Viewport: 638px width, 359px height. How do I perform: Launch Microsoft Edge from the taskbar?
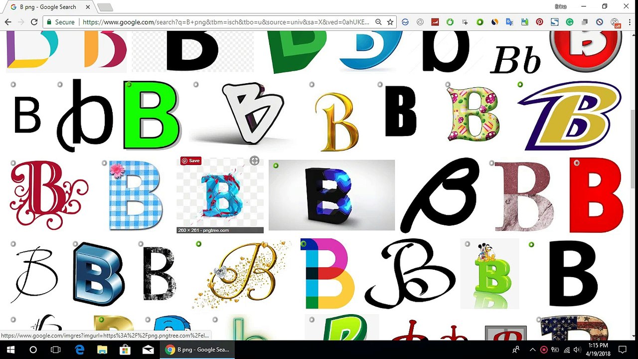80,350
